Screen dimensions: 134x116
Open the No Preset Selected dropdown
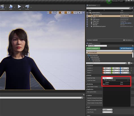[116, 80]
